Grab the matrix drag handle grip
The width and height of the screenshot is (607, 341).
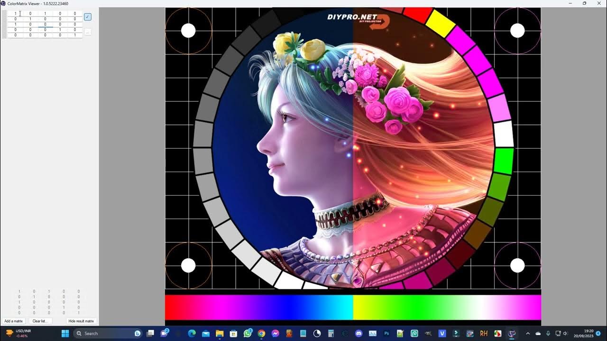[x=4, y=24]
